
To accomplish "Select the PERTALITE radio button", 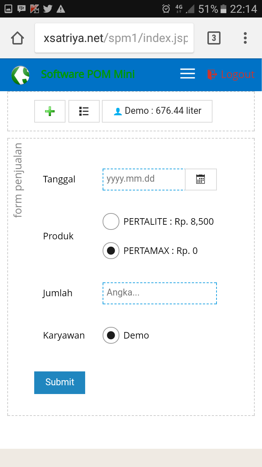I will pos(111,221).
